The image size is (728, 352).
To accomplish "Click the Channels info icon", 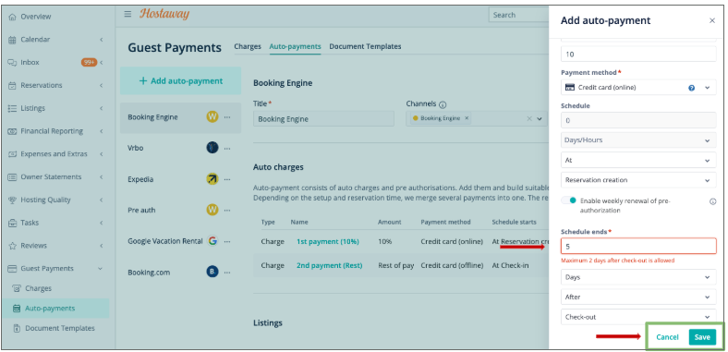I will pos(443,104).
